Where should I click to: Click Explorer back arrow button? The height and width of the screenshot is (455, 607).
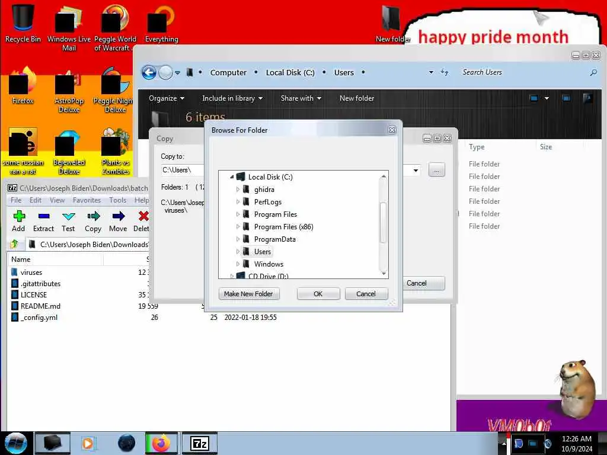pos(149,72)
